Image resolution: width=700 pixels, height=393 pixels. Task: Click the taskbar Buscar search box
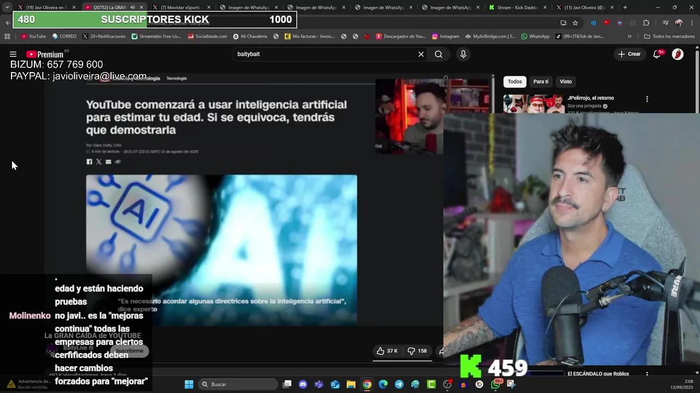(238, 384)
